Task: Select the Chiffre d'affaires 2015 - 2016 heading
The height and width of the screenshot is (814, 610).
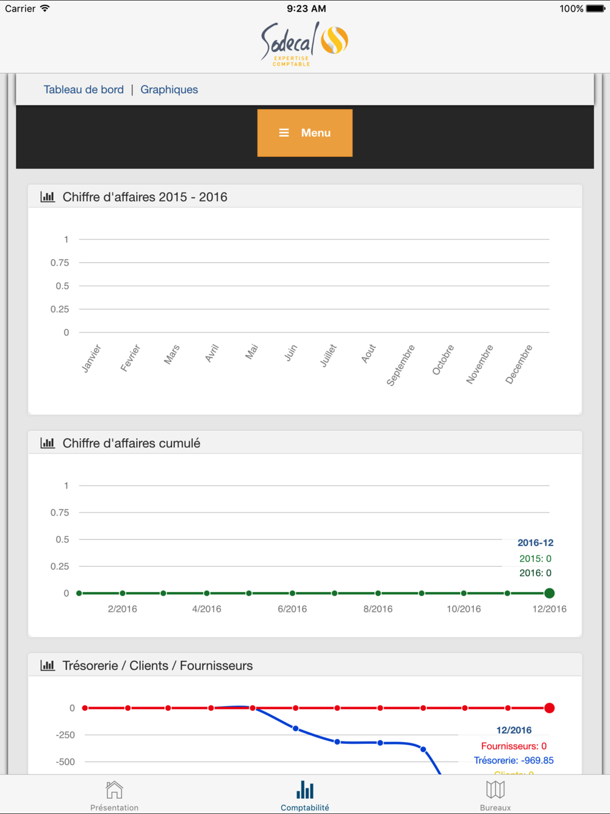Action: (145, 197)
